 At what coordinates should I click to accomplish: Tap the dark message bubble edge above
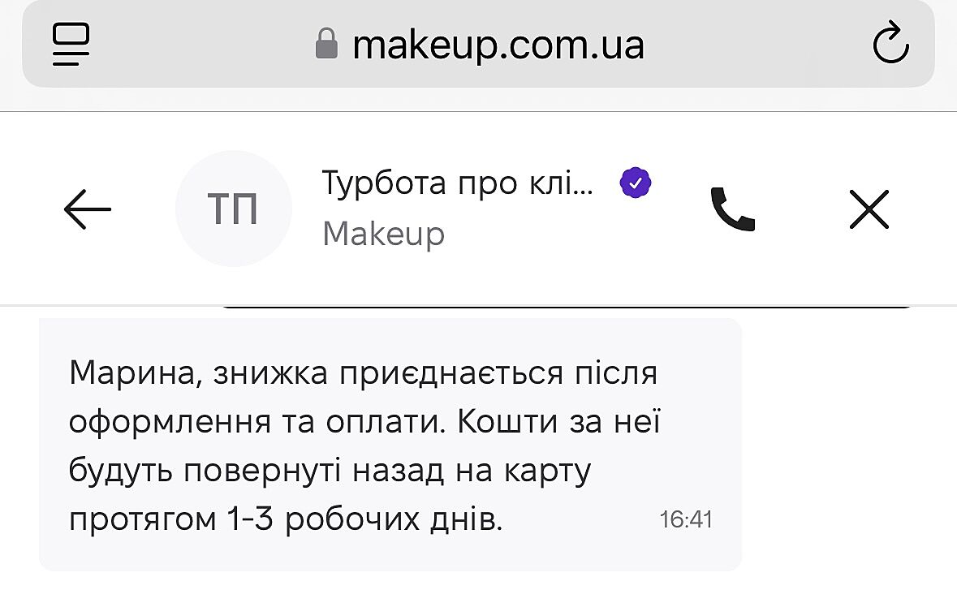(568, 308)
